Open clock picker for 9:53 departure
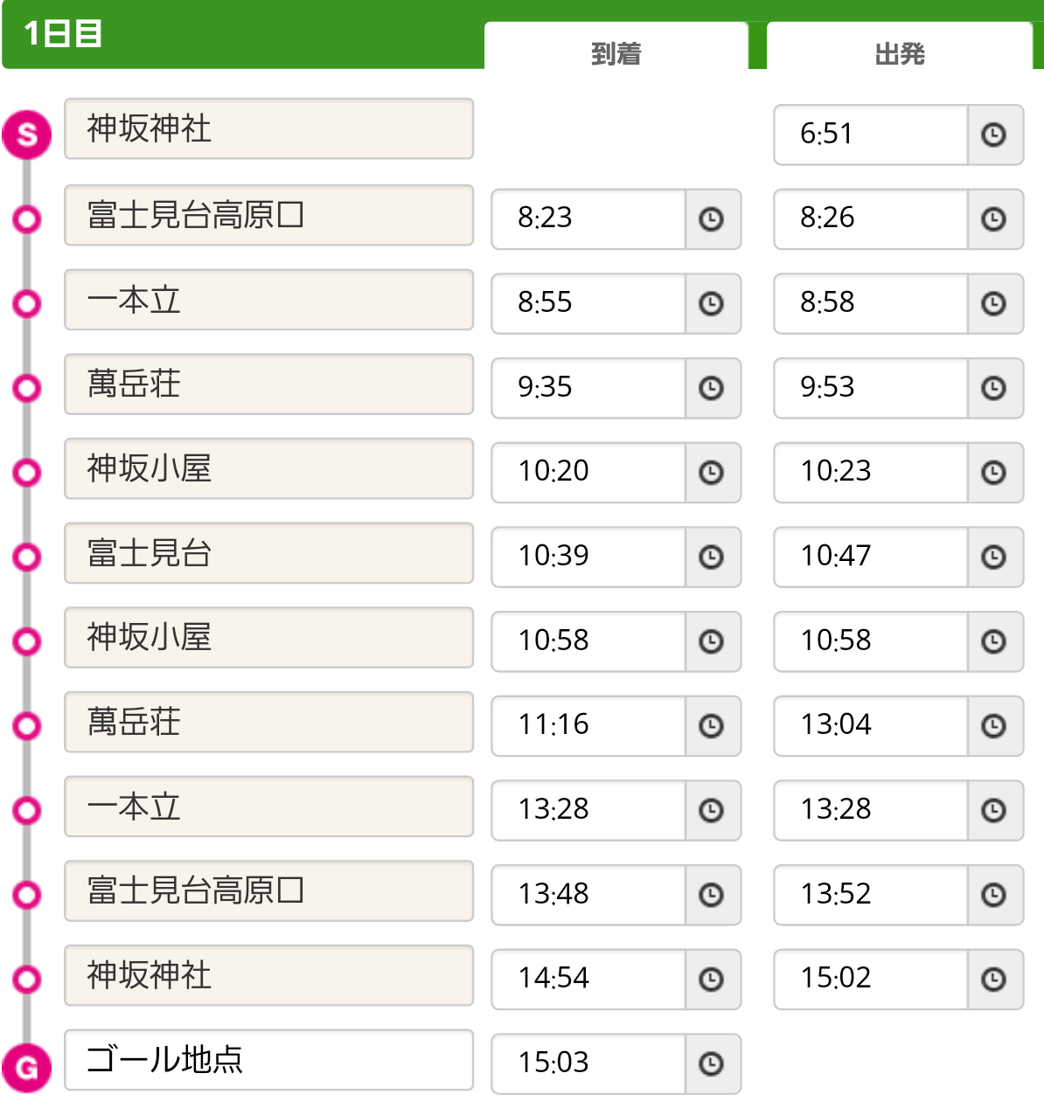The height and width of the screenshot is (1108, 1044). (x=994, y=388)
